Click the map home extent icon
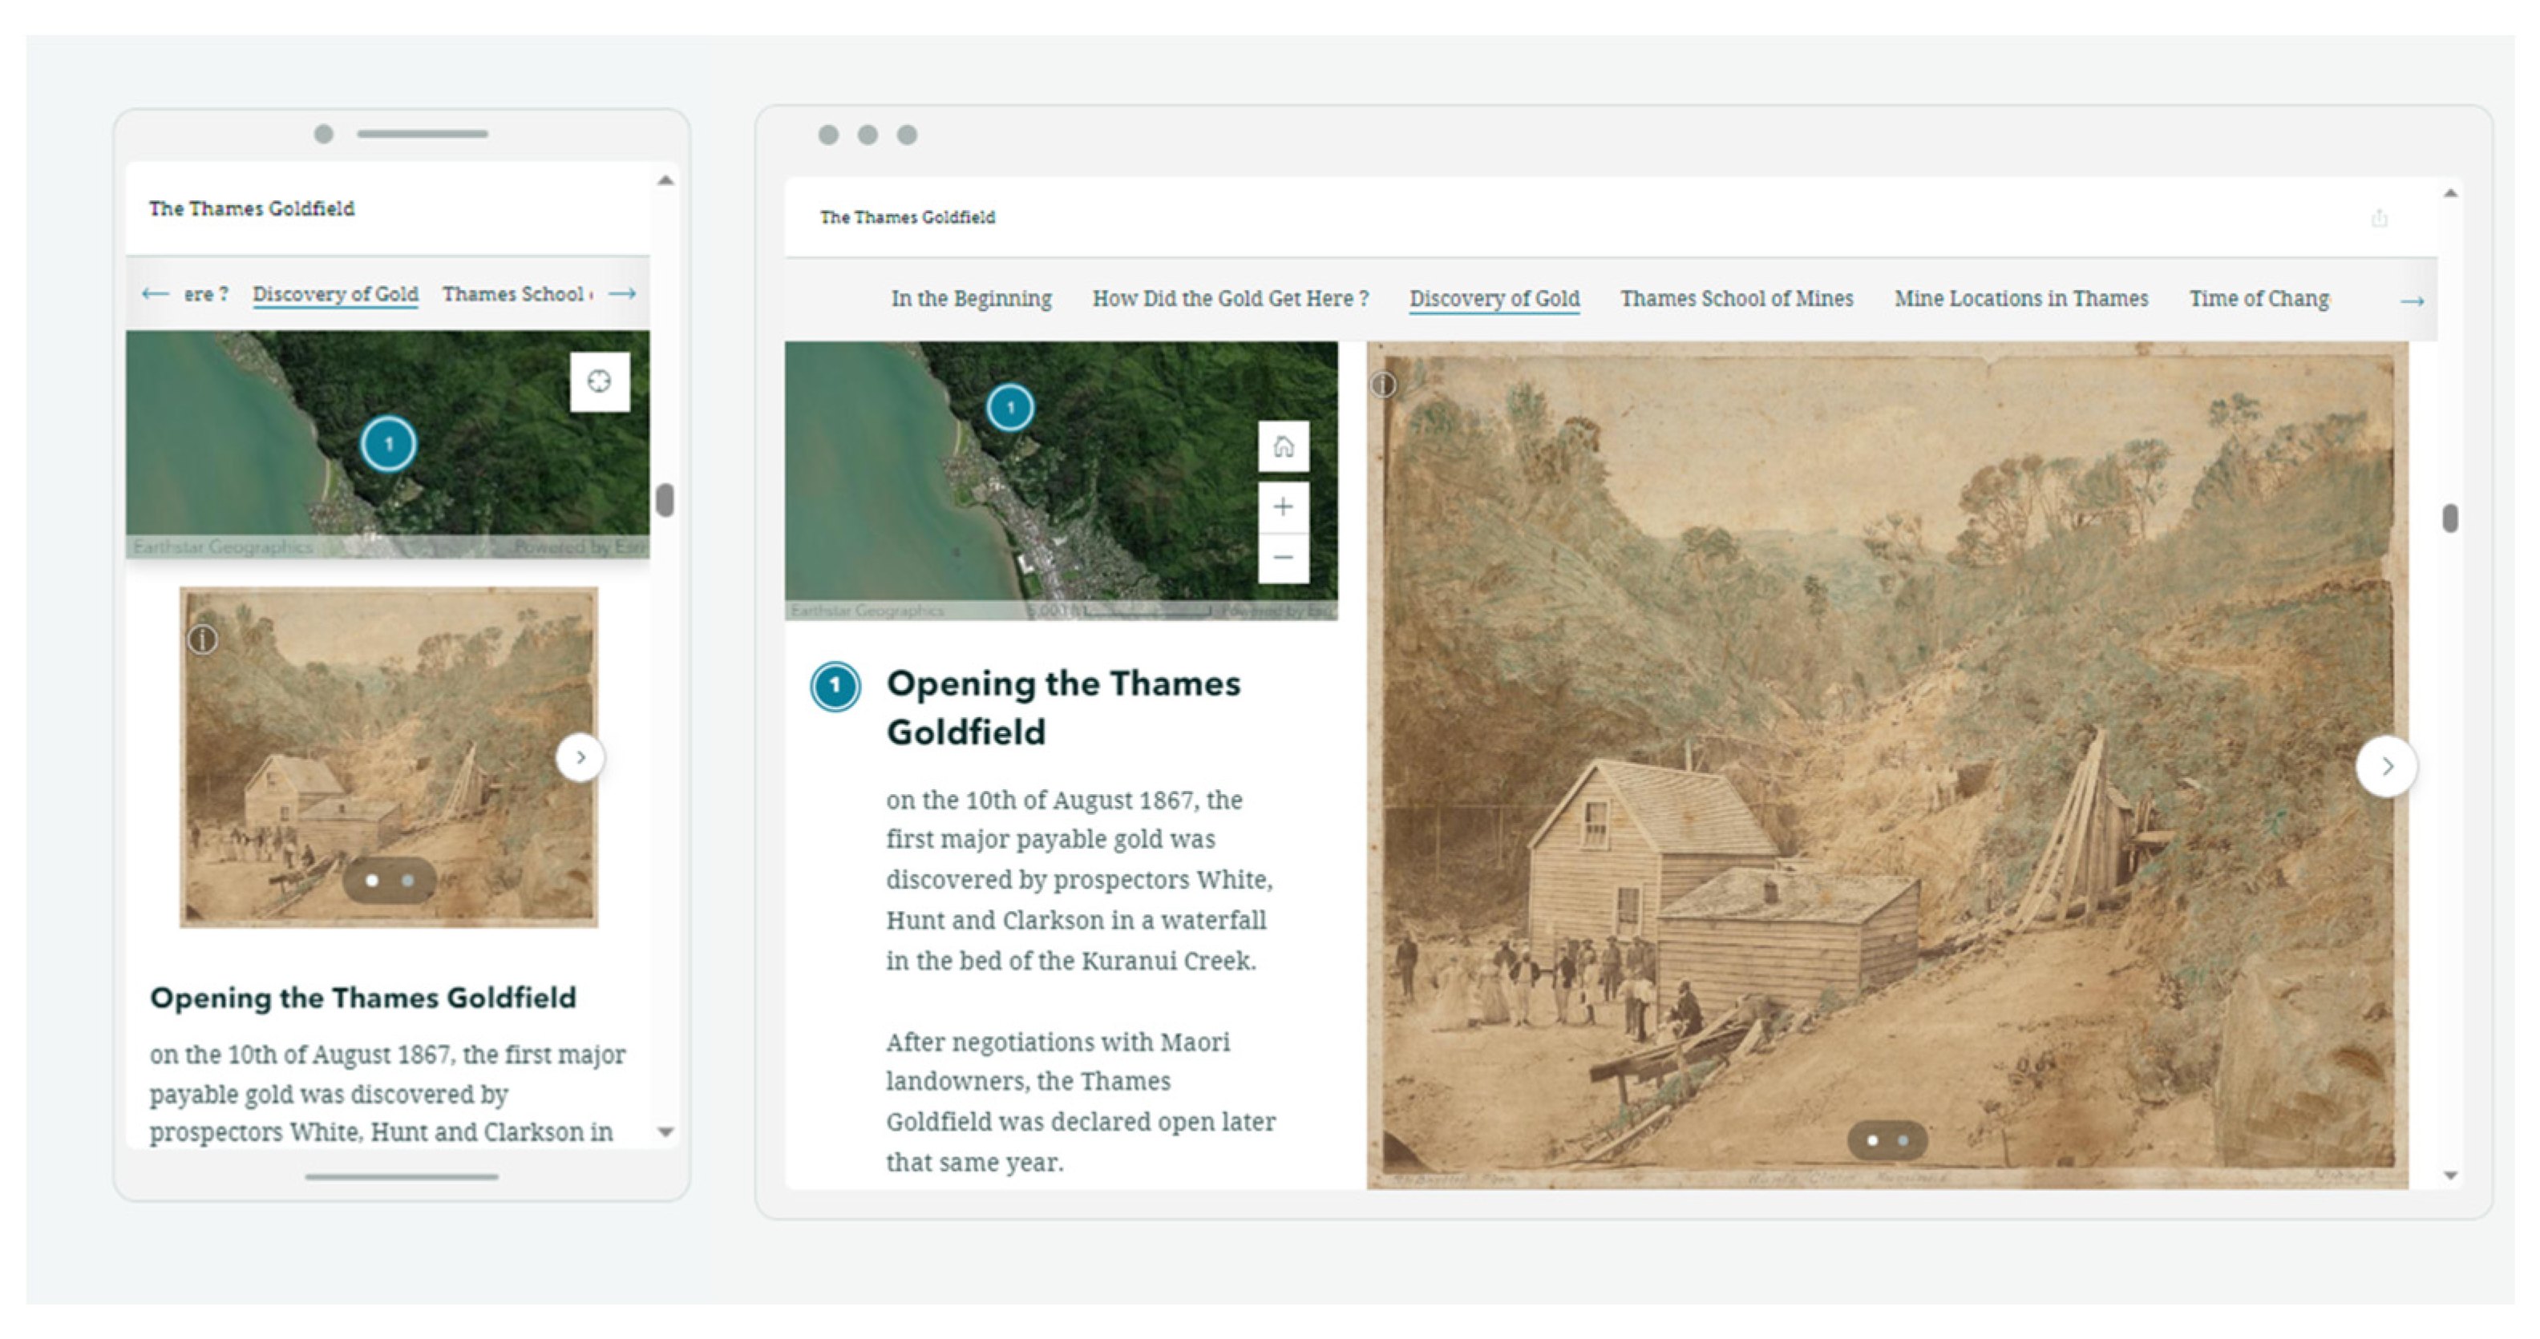 (x=1283, y=446)
